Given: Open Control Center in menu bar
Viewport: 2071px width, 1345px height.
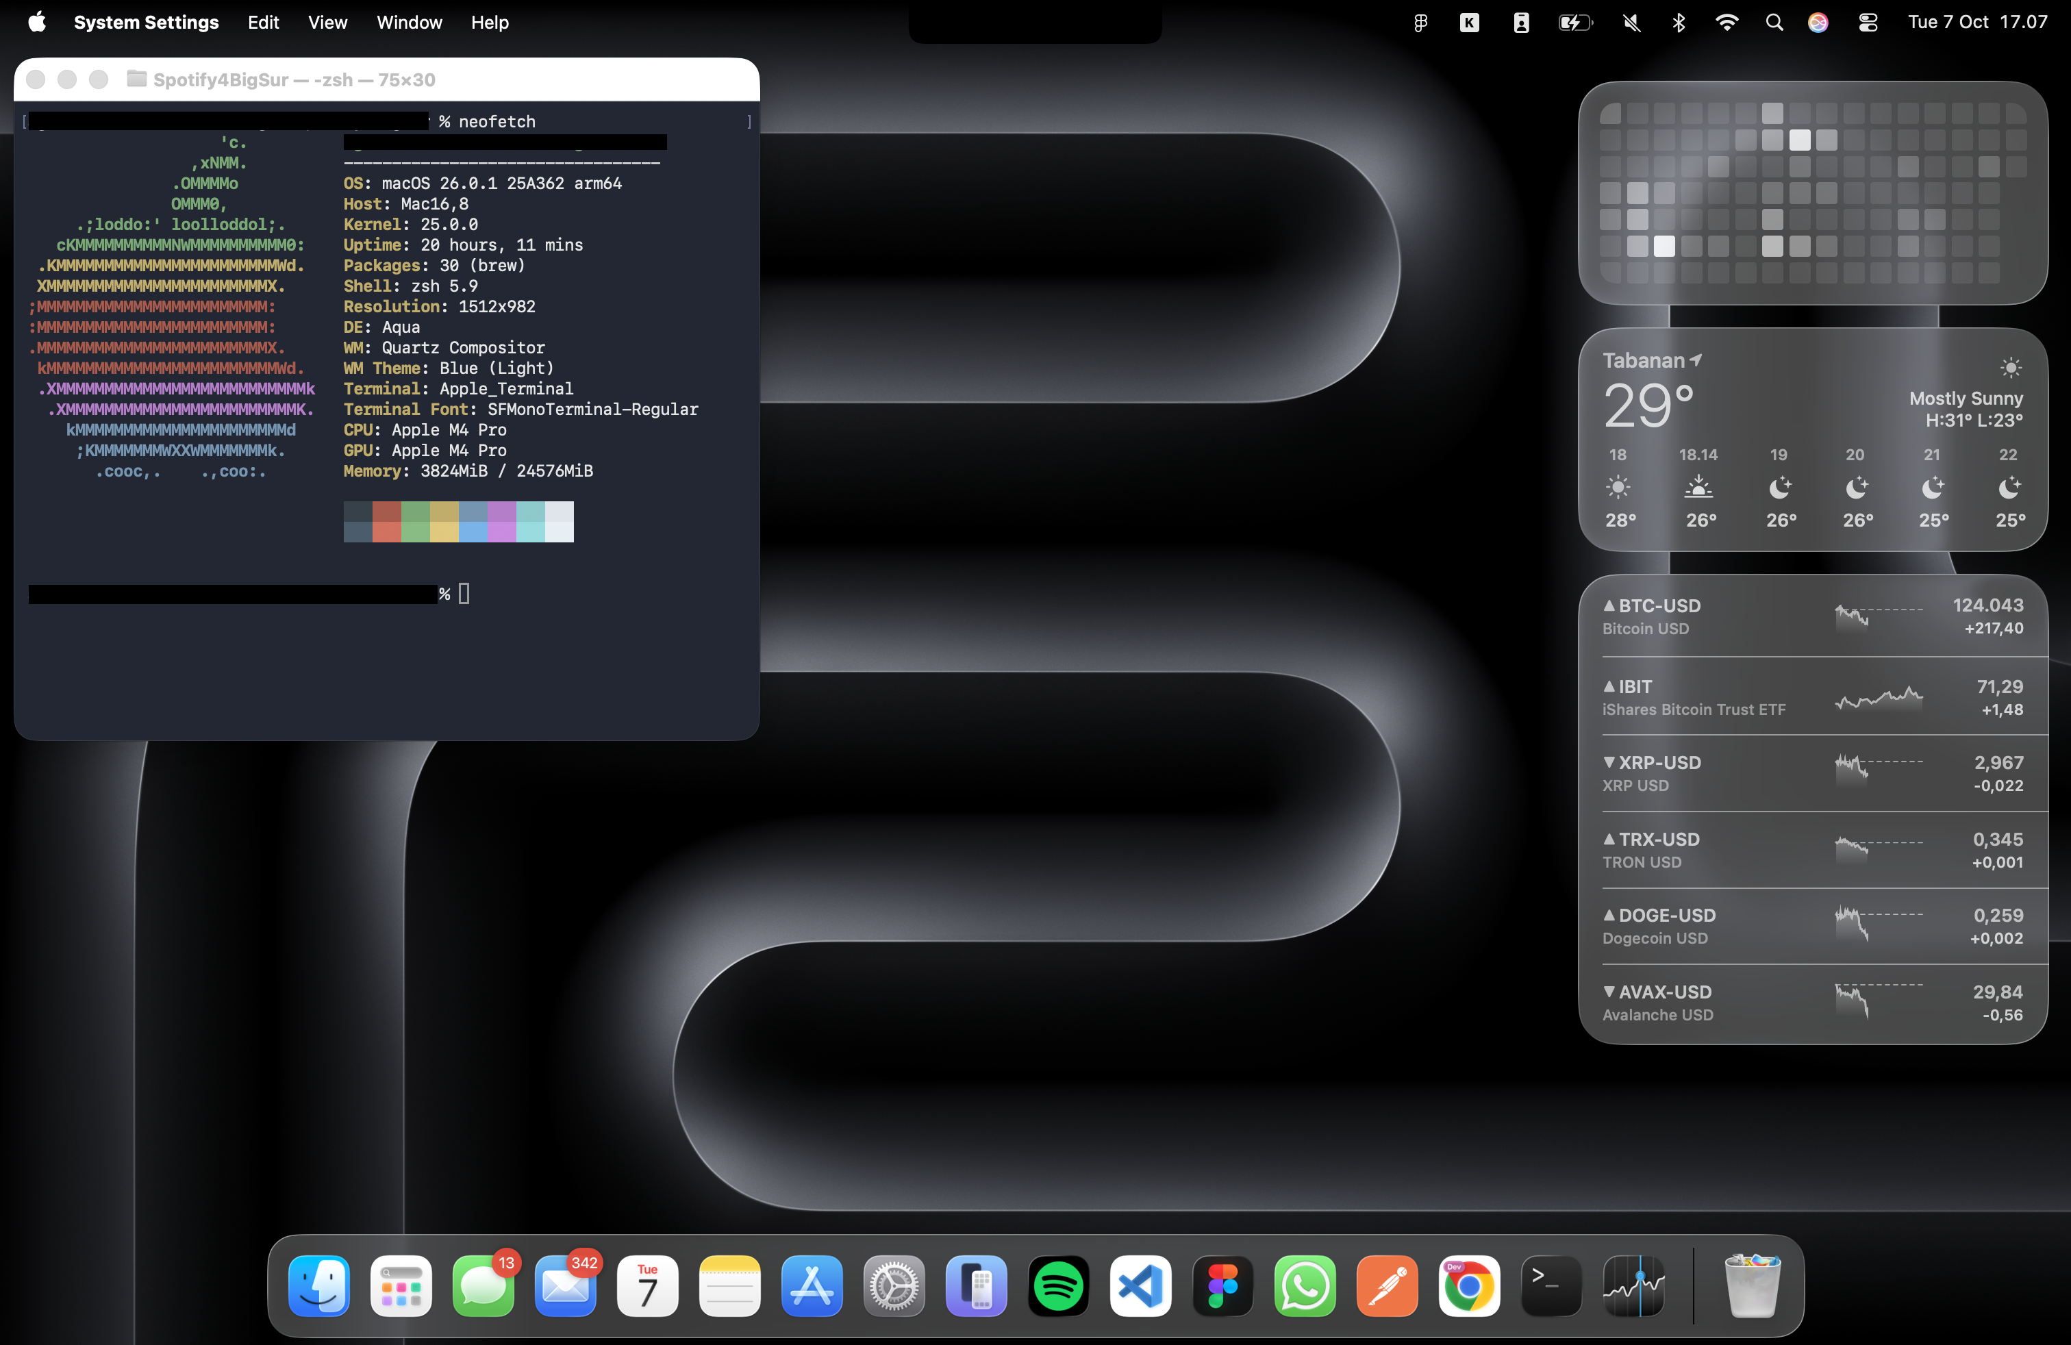Looking at the screenshot, I should point(1868,23).
